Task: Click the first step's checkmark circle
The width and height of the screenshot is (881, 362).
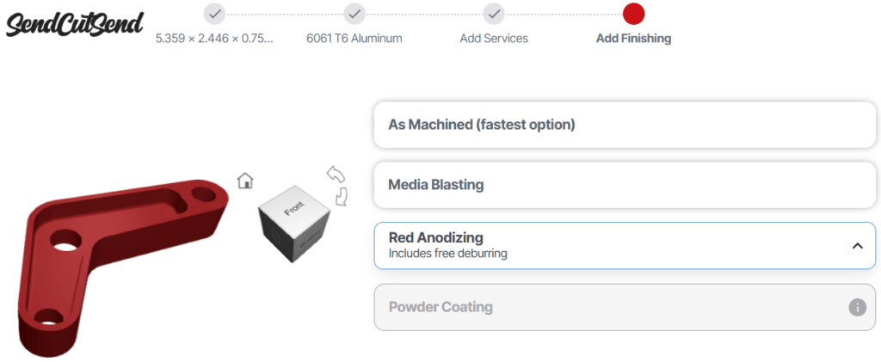Action: pyautogui.click(x=214, y=14)
